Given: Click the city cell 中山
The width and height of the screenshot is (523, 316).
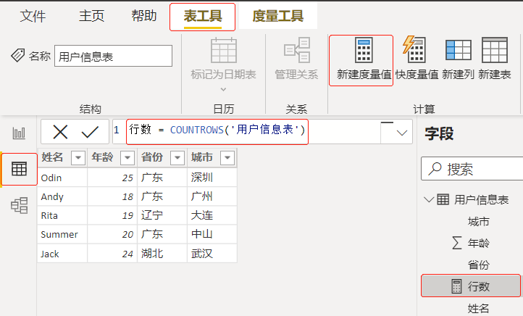Looking at the screenshot, I should point(212,234).
